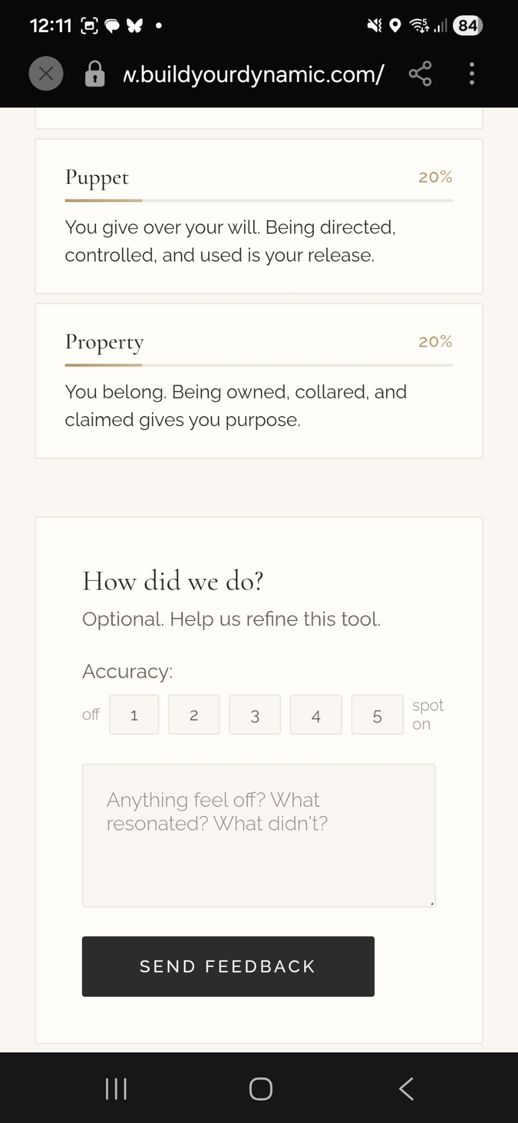Viewport: 518px width, 1123px height.
Task: Rate accuracy as 1
Action: click(134, 715)
